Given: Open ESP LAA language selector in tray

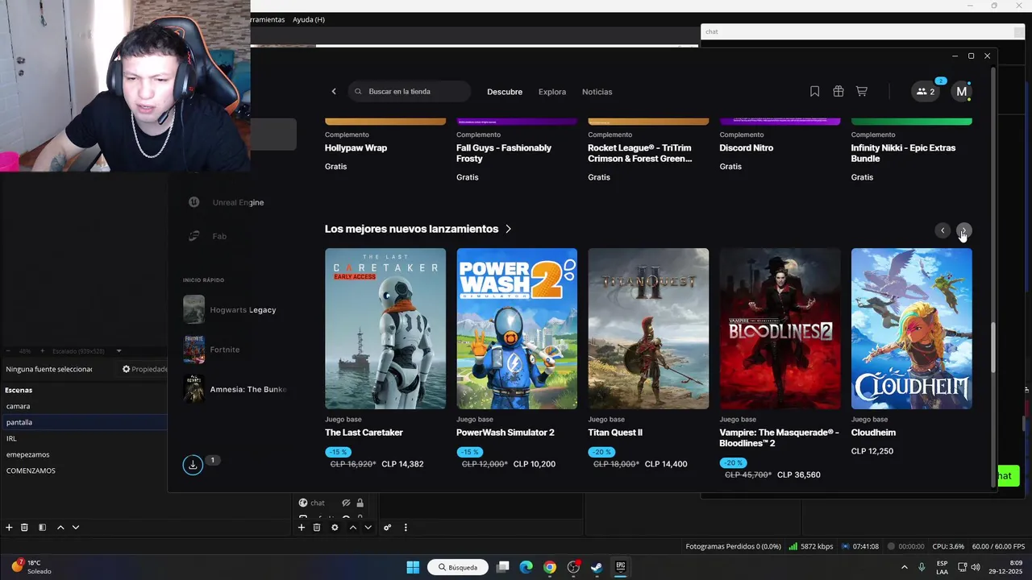Looking at the screenshot, I should pyautogui.click(x=942, y=567).
